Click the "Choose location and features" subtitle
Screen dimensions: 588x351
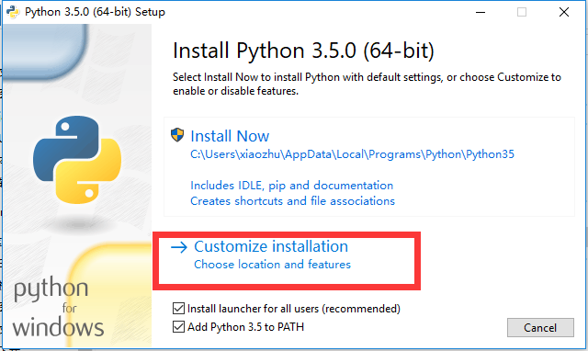[272, 265]
